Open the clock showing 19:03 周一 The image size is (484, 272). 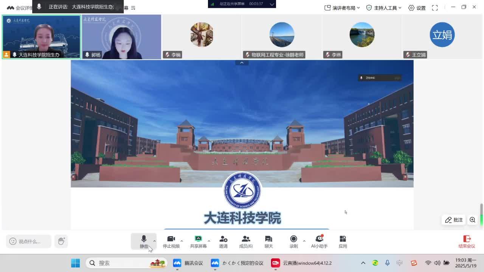click(x=465, y=263)
